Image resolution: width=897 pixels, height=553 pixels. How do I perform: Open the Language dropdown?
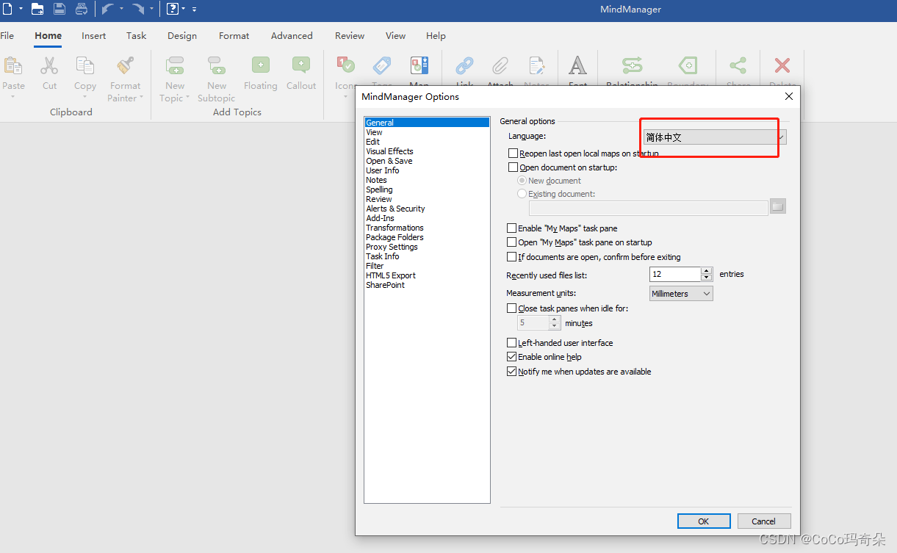781,137
